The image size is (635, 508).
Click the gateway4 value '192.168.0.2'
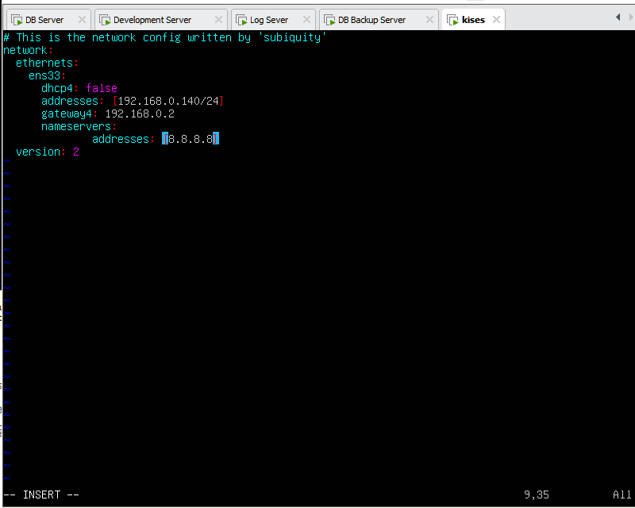click(x=140, y=114)
